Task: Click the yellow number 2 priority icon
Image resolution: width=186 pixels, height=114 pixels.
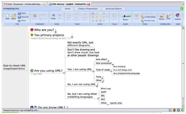Action: click(32, 35)
